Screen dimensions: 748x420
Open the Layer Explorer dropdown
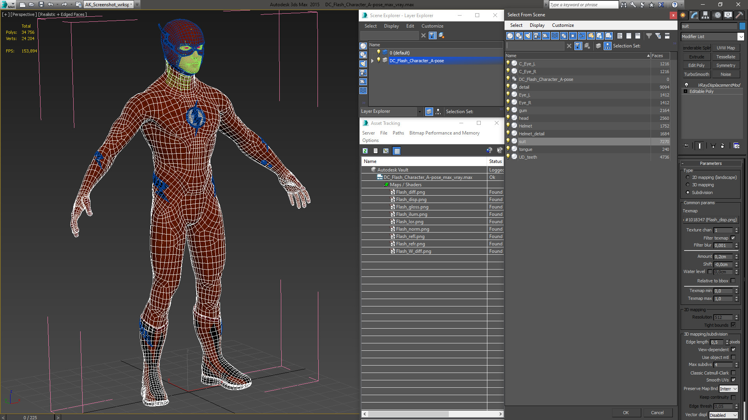click(420, 112)
